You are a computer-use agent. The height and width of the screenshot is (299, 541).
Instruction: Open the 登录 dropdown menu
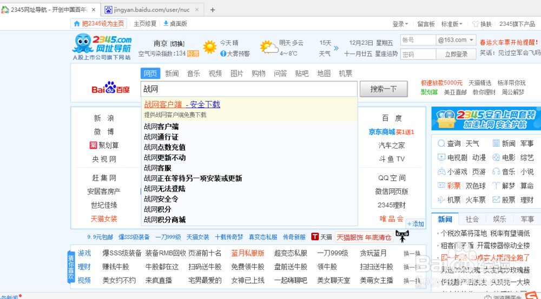400,24
